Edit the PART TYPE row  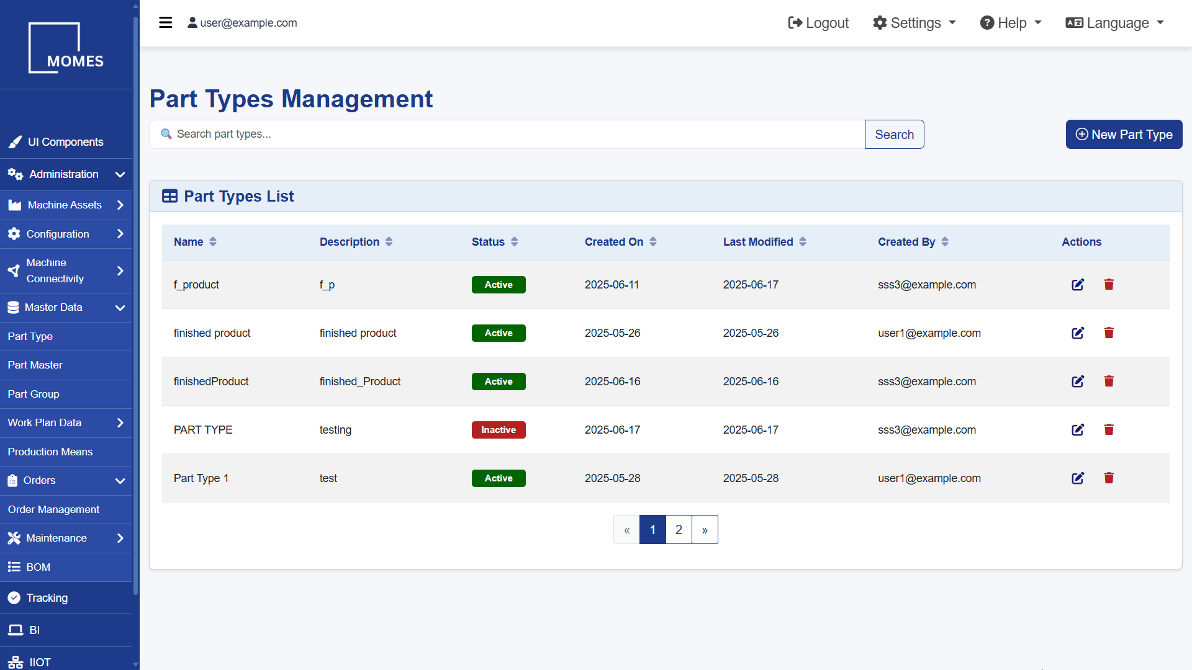coord(1078,430)
